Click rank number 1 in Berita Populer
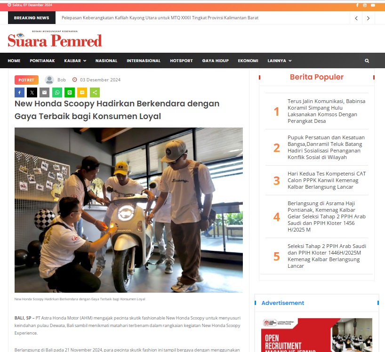The image size is (385, 352). click(x=276, y=112)
